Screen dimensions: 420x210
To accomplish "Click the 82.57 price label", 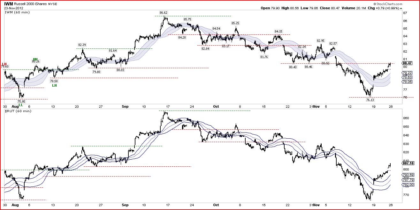I will coord(333,43).
